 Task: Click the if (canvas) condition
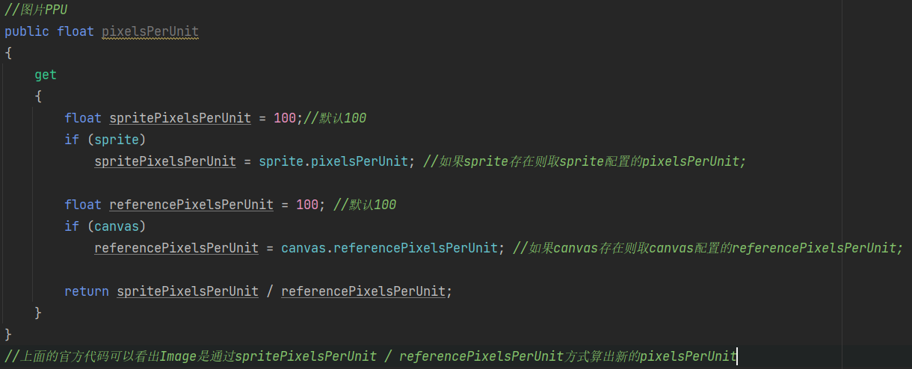point(105,226)
